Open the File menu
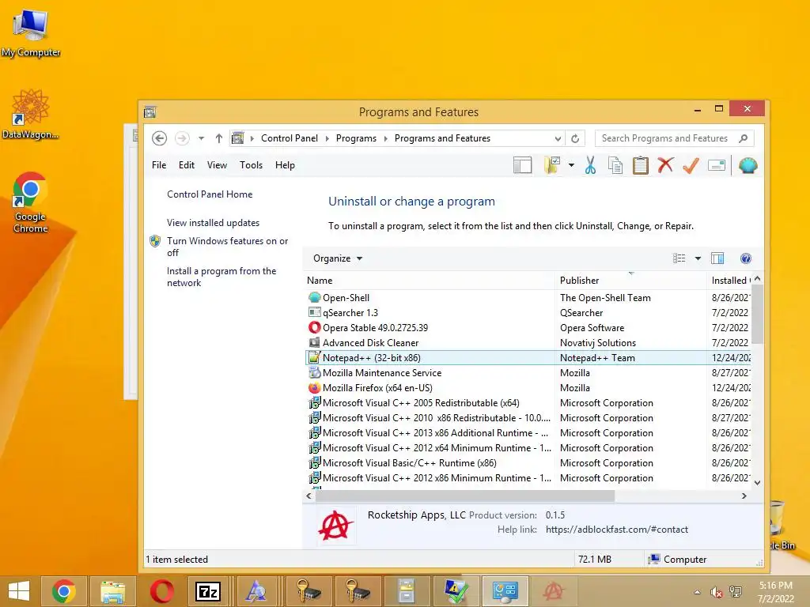The image size is (810, 607). [159, 165]
